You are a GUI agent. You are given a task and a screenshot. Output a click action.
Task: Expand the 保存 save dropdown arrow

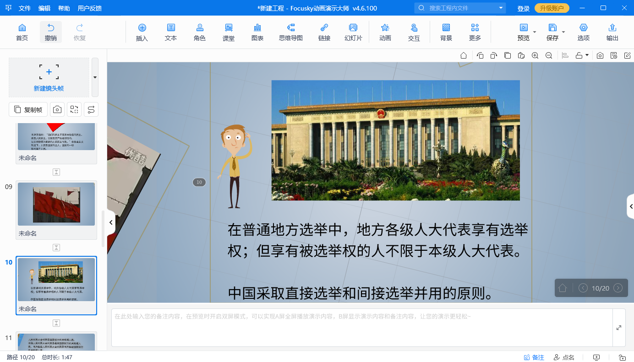click(563, 32)
